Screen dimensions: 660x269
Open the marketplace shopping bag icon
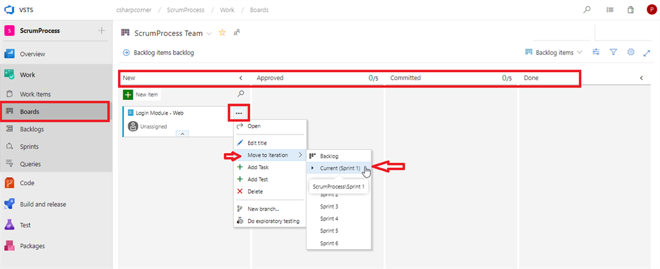tap(630, 10)
